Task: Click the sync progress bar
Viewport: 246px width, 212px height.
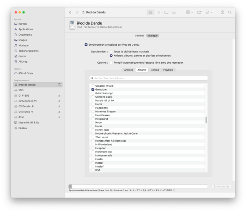Action: point(138,186)
